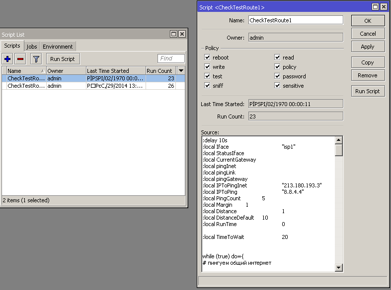391x290 pixels.
Task: Maximize the Script List window
Action: [x=173, y=34]
